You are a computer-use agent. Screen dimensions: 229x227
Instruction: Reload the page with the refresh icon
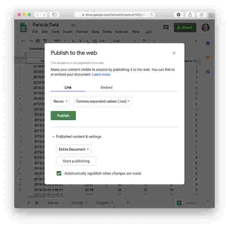152,15
